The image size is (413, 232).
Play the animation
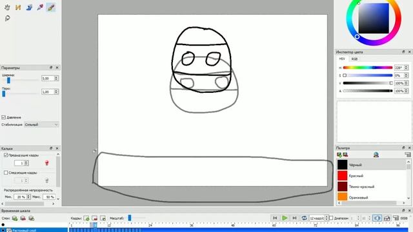coord(285,218)
